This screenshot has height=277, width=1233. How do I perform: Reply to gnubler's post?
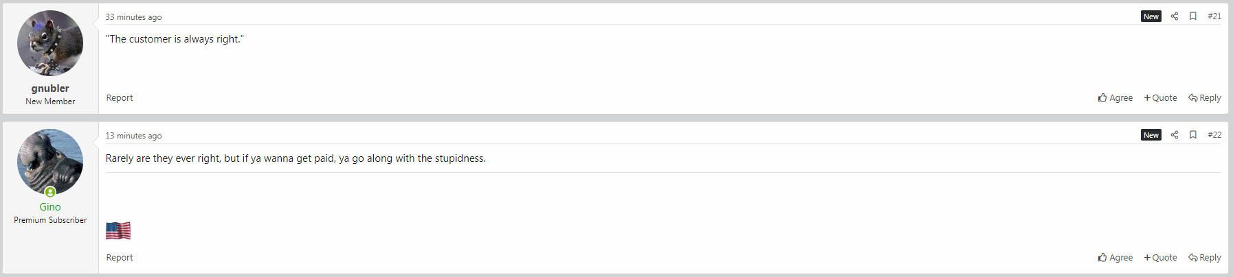coord(1205,98)
